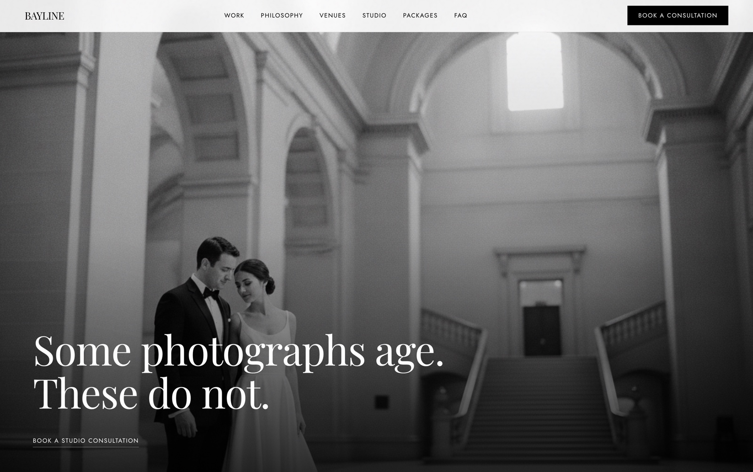Open the FAQ nav link
The width and height of the screenshot is (753, 472).
click(x=461, y=16)
